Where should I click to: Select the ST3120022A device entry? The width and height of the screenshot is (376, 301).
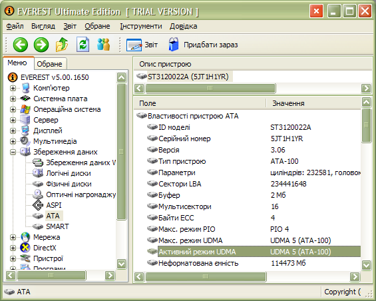click(188, 77)
